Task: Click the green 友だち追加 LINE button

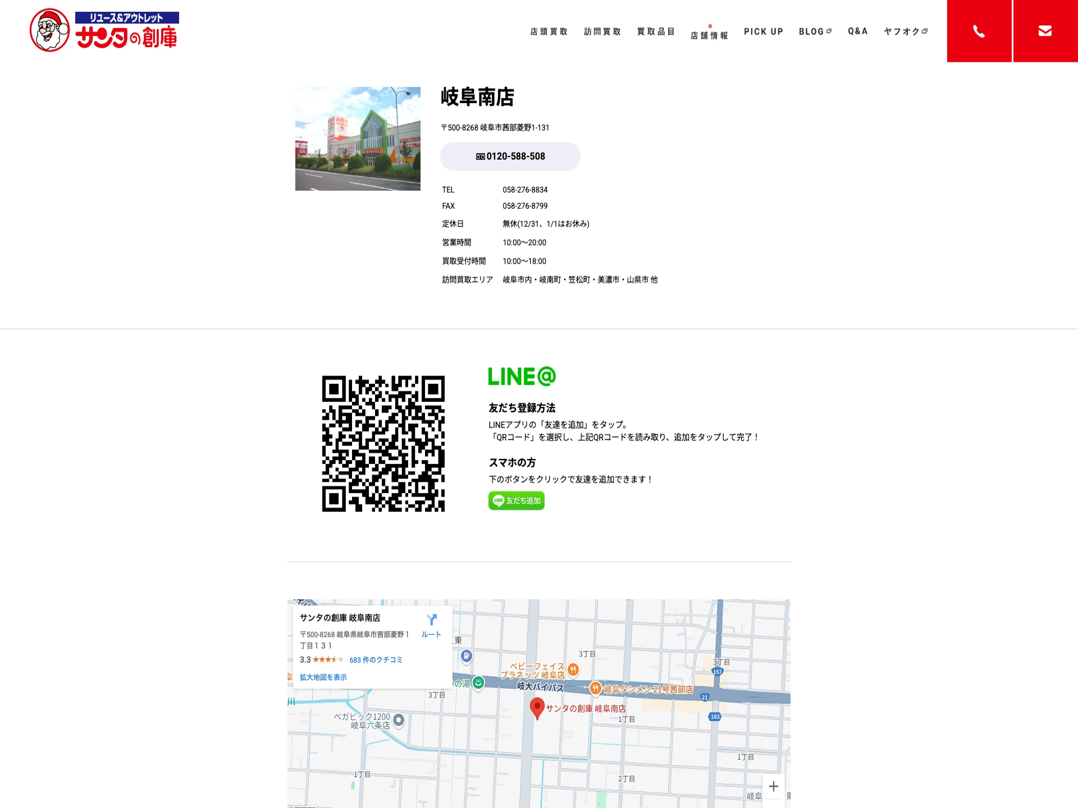Action: point(517,501)
